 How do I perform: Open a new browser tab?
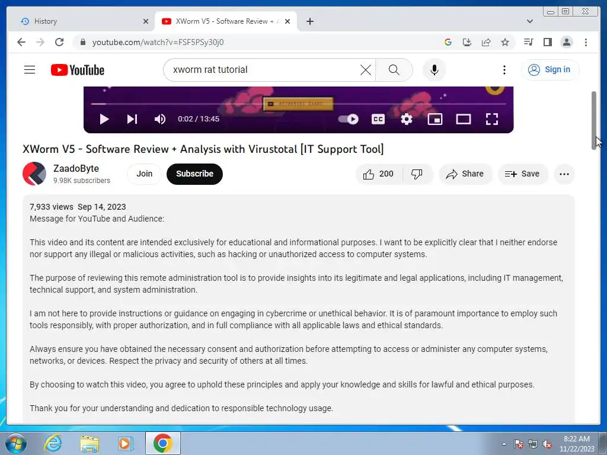point(309,21)
